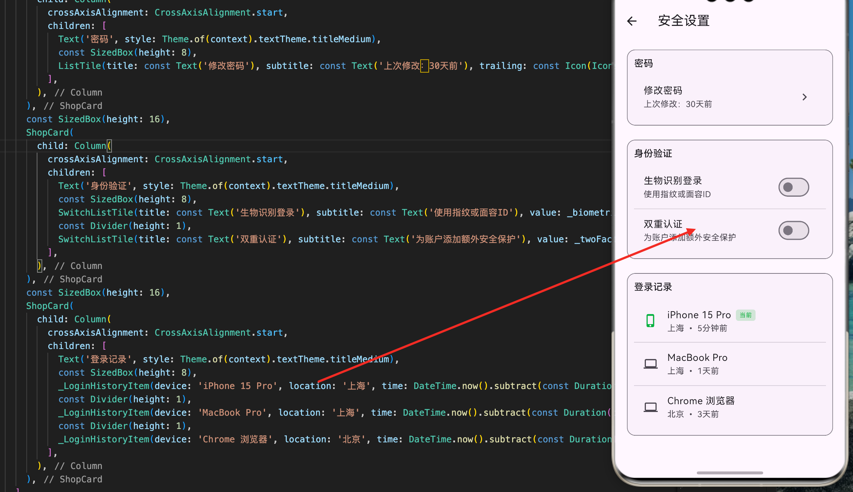Click the '上次修改:' highlighted colon in code
The width and height of the screenshot is (853, 492).
pos(424,66)
